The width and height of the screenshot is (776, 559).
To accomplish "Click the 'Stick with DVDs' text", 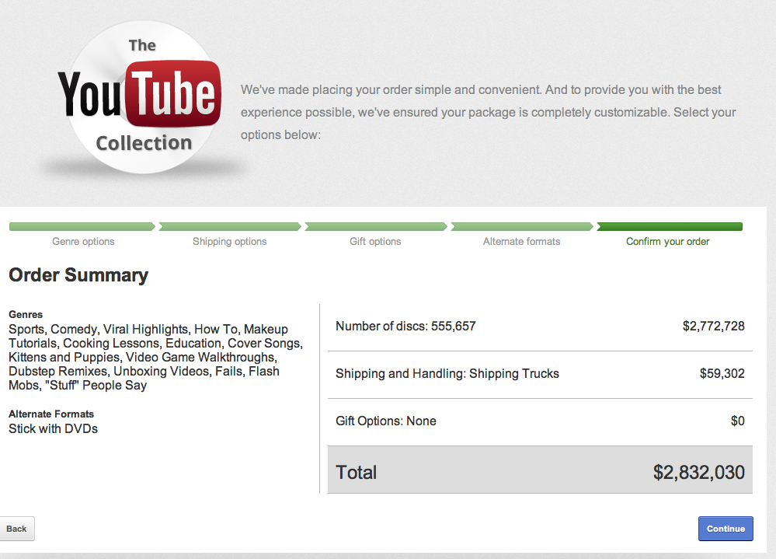I will [x=53, y=429].
